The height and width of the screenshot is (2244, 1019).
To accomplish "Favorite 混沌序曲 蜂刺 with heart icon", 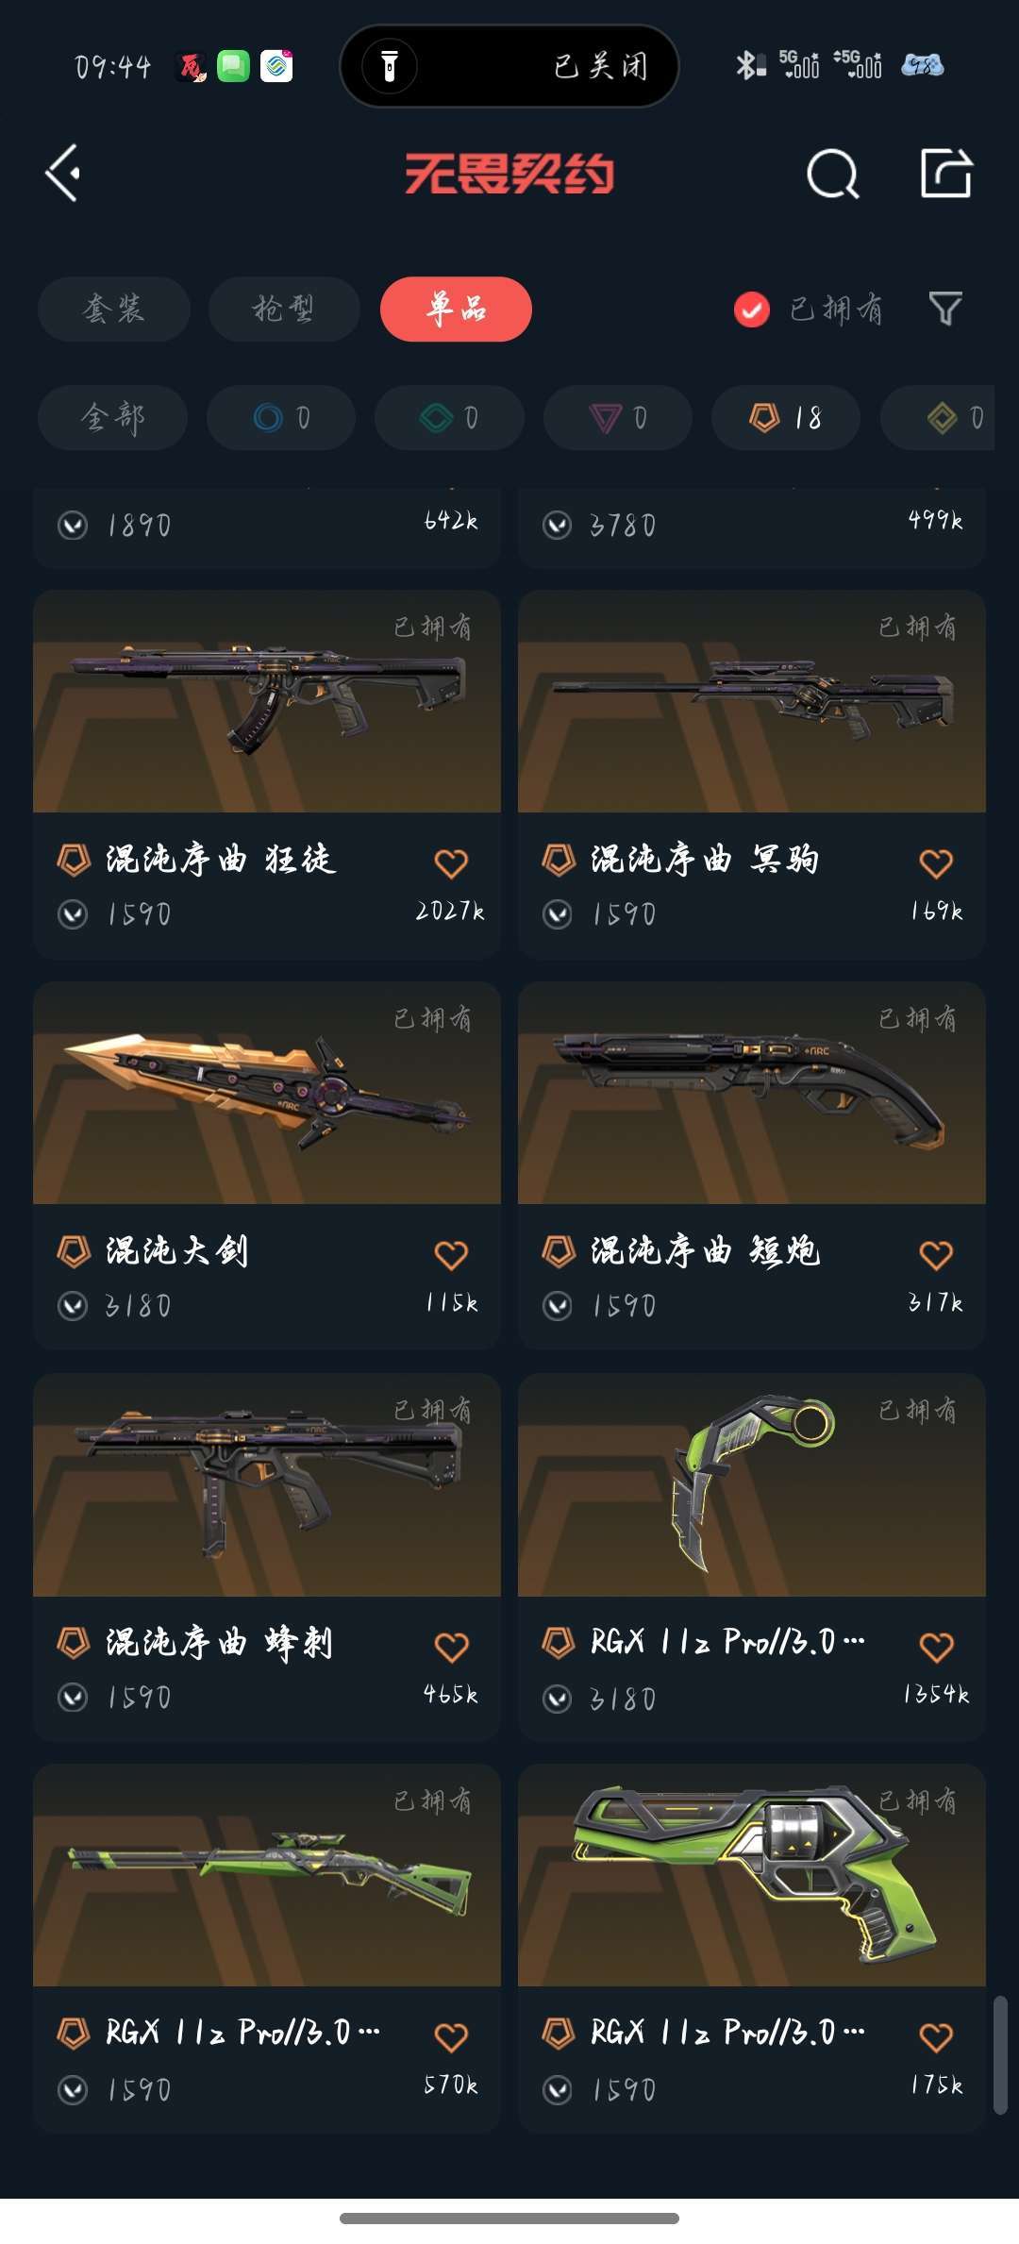I will click(x=451, y=1647).
